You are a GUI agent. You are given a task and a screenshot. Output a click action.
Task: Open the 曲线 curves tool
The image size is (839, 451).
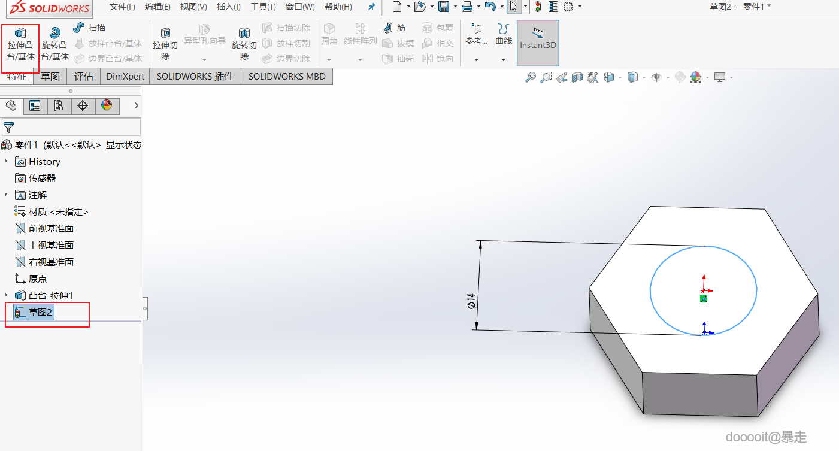[503, 34]
